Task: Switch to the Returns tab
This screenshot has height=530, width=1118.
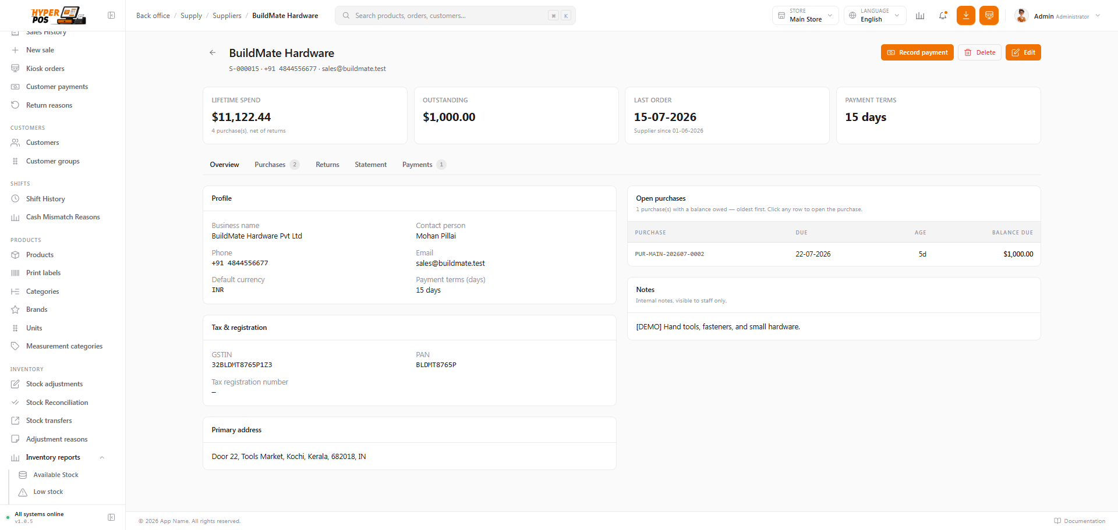Action: 327,165
